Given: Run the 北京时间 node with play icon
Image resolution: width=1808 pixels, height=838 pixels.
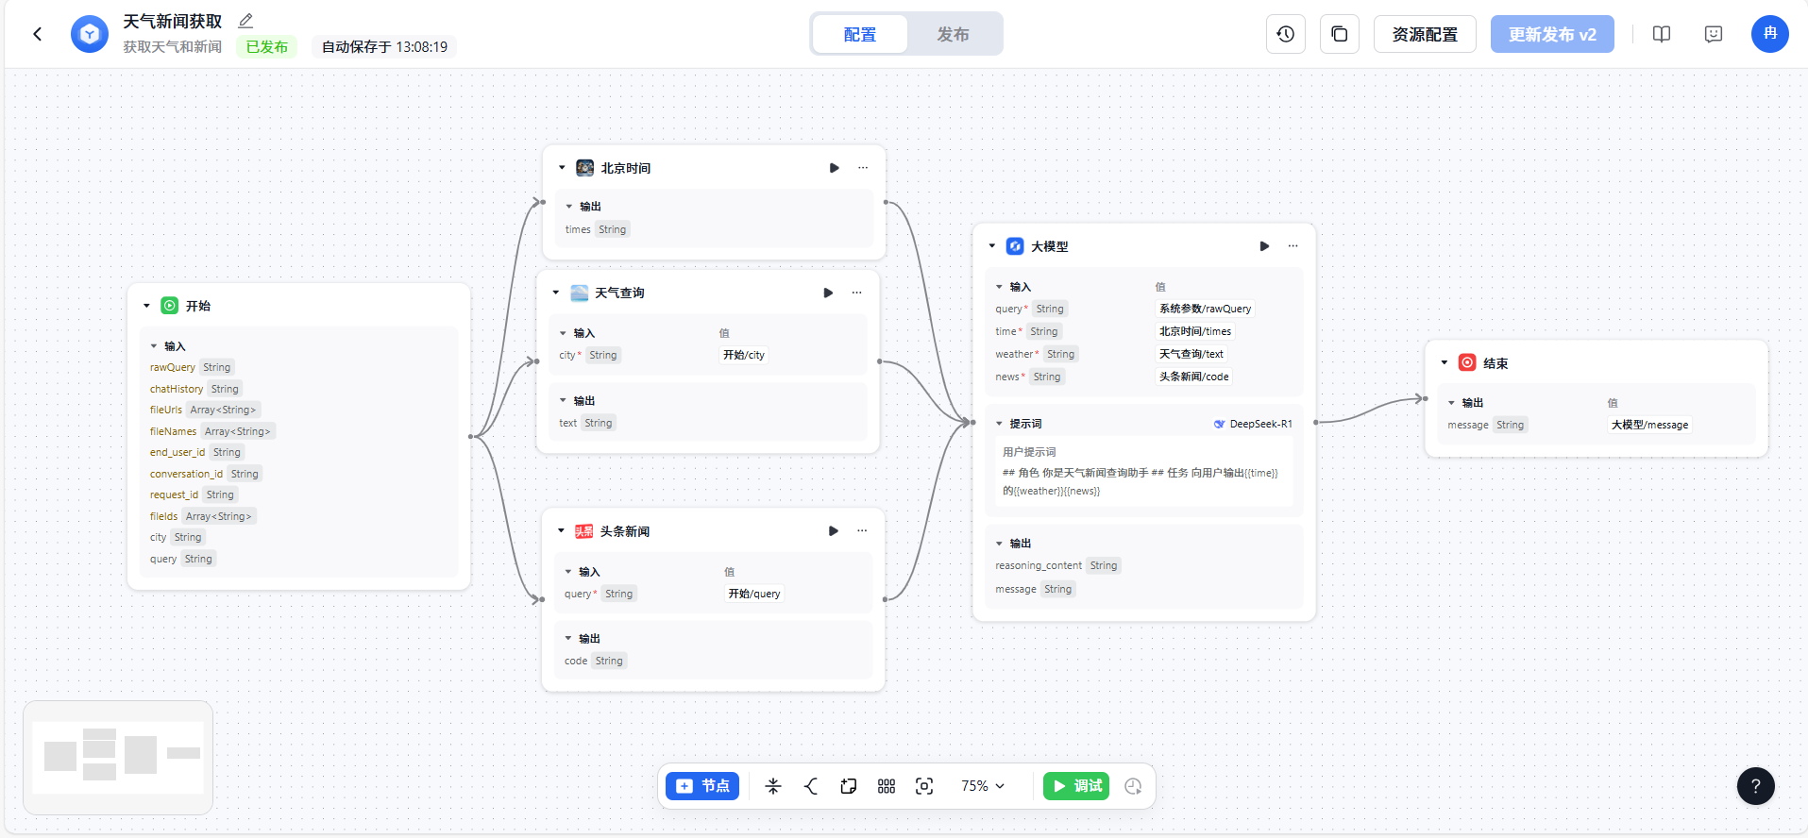Looking at the screenshot, I should (x=834, y=168).
